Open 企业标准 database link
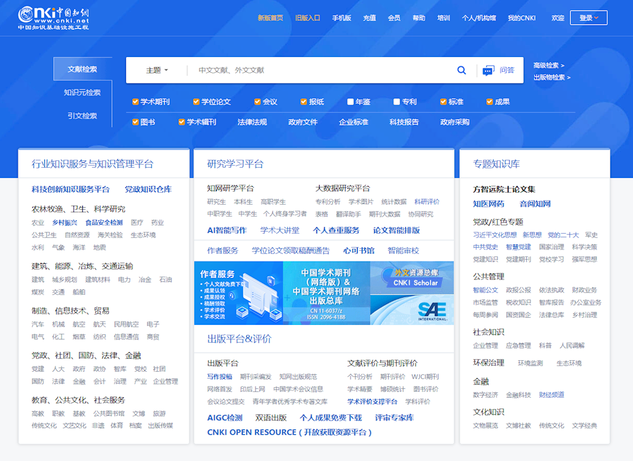 354,122
